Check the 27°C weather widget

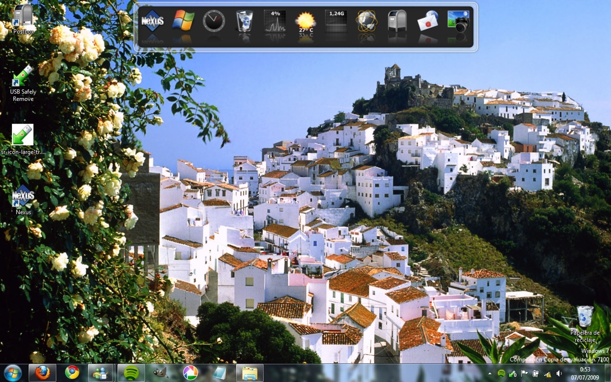point(305,22)
